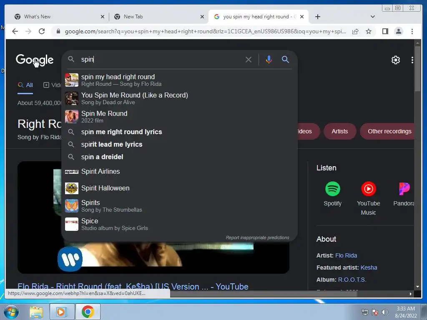Image resolution: width=427 pixels, height=320 pixels.
Task: Close the What's New tab
Action: 103,17
